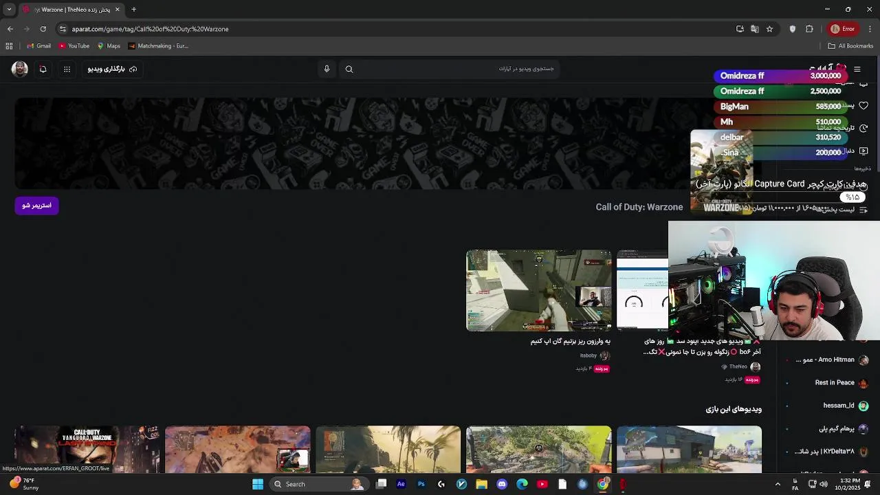Screen dimensions: 880x495
Task: Open Rest in Peace channel in sidebar
Action: [841, 383]
